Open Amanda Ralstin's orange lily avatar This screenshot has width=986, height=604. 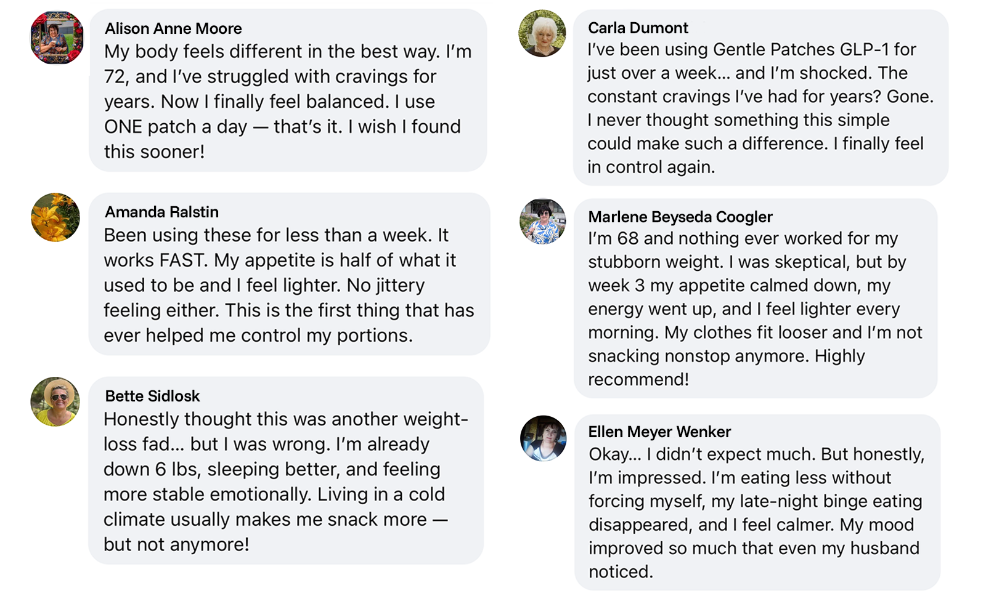(x=55, y=217)
